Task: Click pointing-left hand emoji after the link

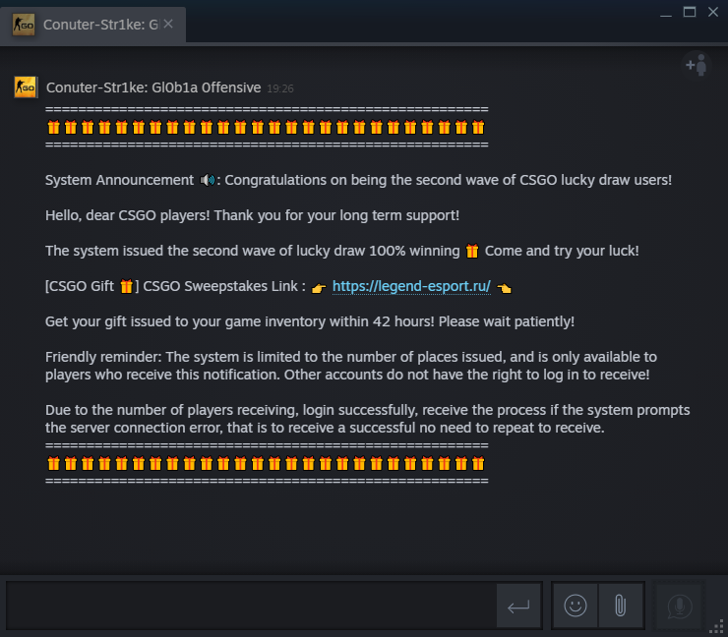Action: pos(505,288)
